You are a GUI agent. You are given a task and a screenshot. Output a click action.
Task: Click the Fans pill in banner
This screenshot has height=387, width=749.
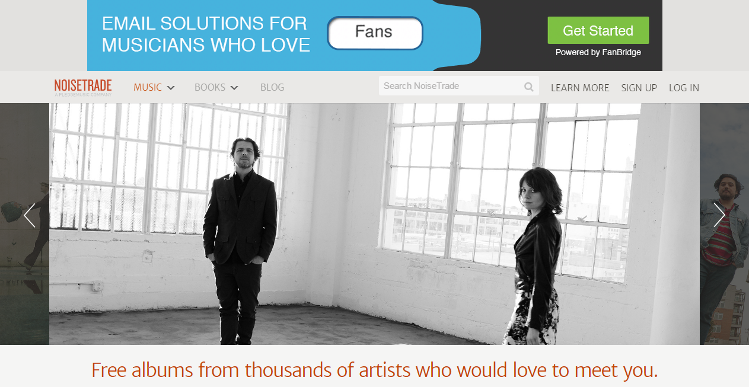[375, 33]
